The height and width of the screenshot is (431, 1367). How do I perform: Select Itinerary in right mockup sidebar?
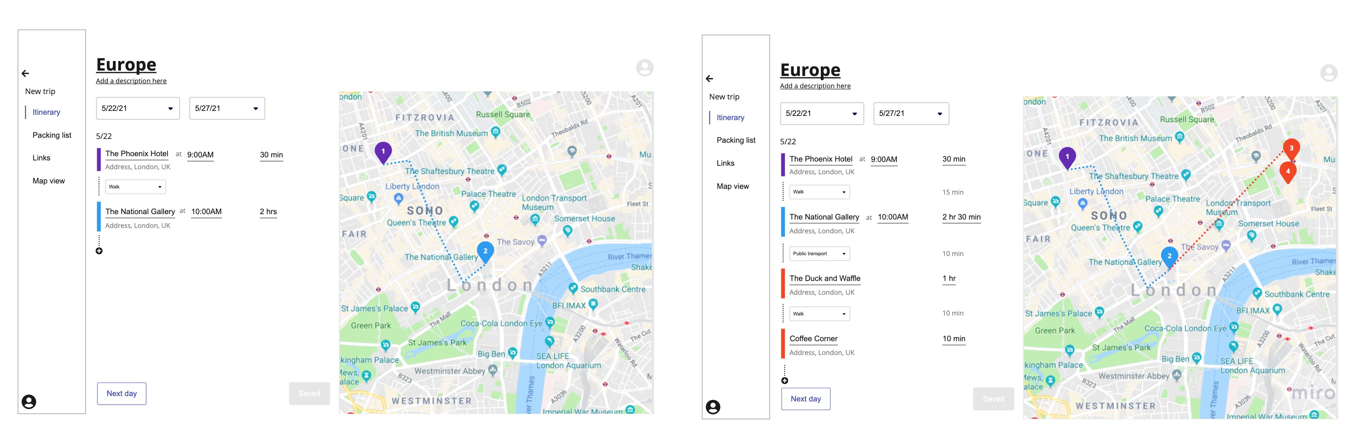click(x=730, y=118)
